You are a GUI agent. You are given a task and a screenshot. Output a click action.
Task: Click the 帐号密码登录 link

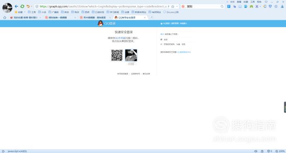tap(123, 74)
